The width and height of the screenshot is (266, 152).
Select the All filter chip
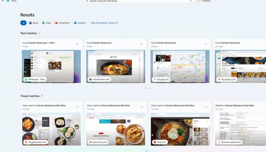23,23
